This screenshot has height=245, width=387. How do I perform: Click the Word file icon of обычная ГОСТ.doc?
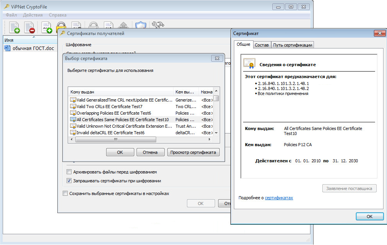[7, 48]
